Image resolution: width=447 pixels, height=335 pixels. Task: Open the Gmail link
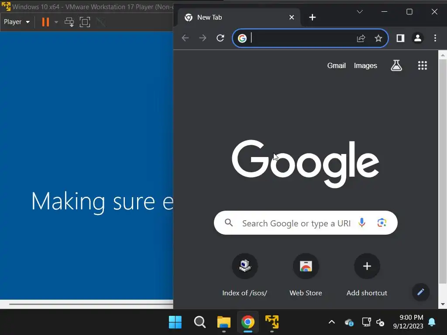[337, 65]
